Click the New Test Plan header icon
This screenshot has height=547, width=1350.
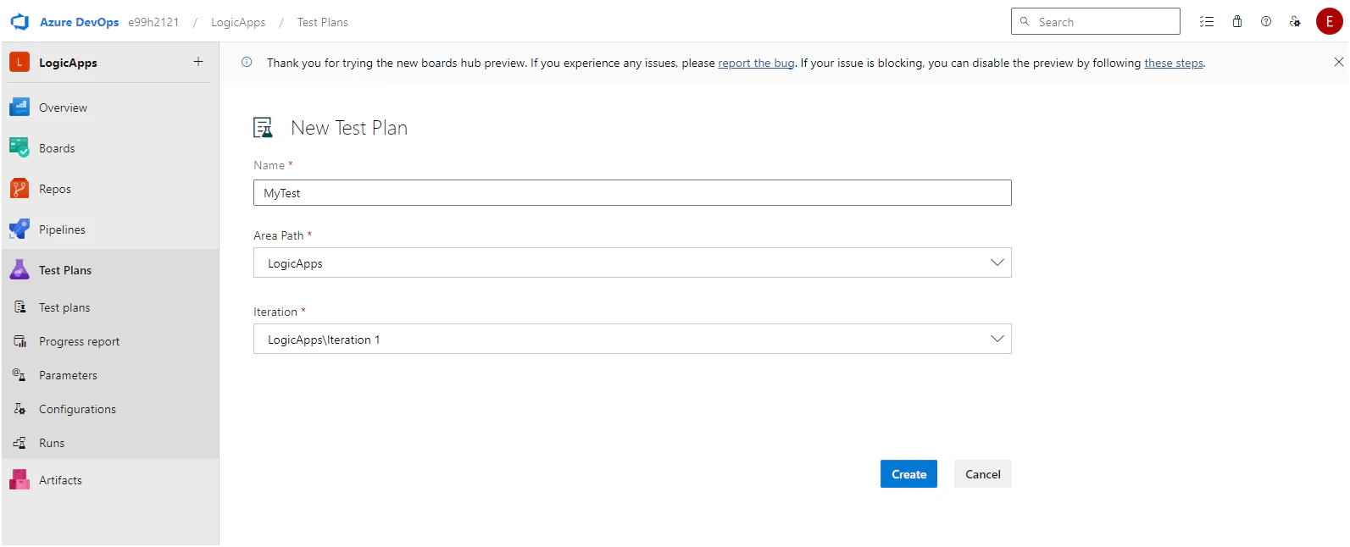coord(264,128)
